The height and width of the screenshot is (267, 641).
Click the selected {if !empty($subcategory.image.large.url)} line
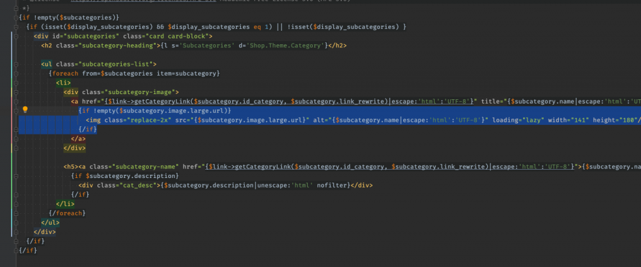tap(155, 111)
